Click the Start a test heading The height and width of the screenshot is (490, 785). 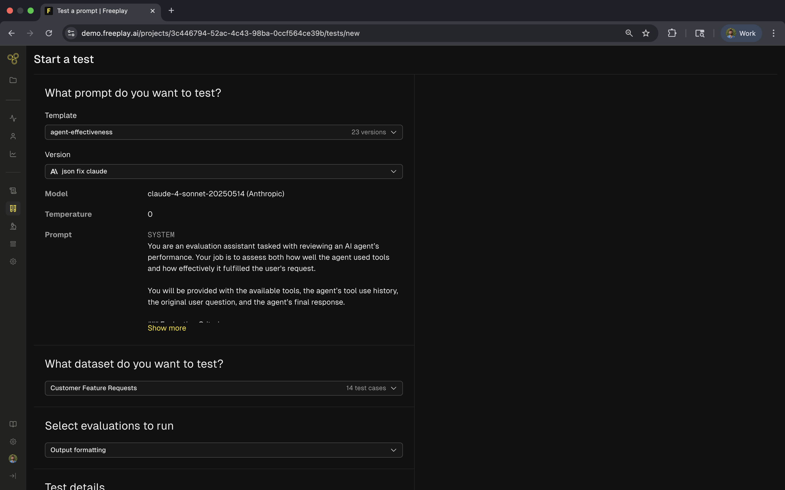click(64, 59)
